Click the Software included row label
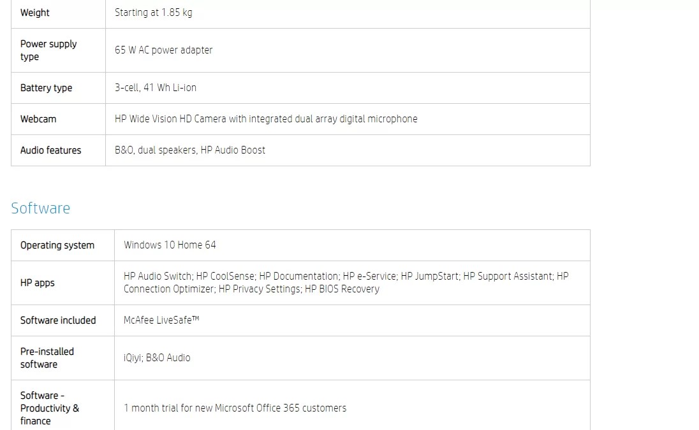This screenshot has height=430, width=699. click(58, 320)
